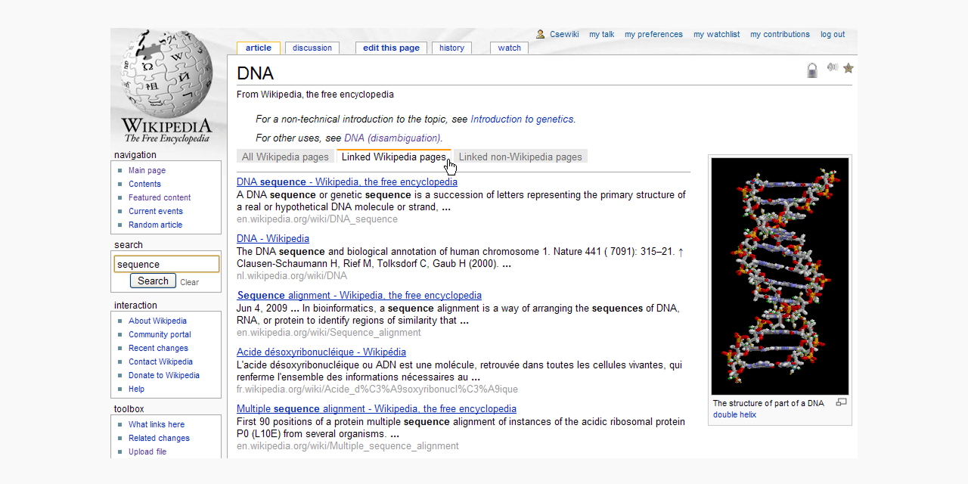Open DNA sequence search result
The image size is (968, 484).
coord(347,181)
